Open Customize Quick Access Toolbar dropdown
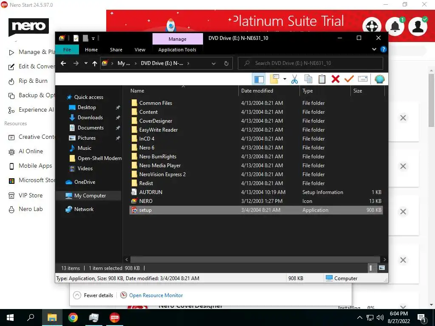Viewport: 435px width, 326px height. [93, 38]
